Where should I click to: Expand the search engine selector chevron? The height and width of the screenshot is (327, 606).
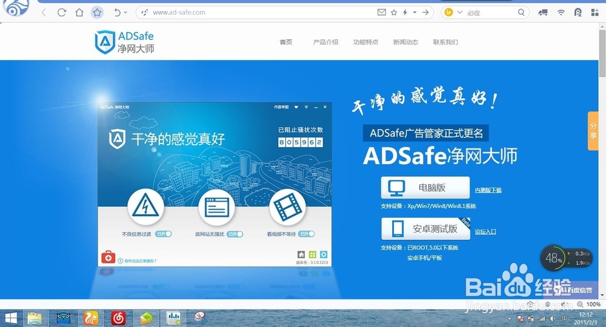459,12
